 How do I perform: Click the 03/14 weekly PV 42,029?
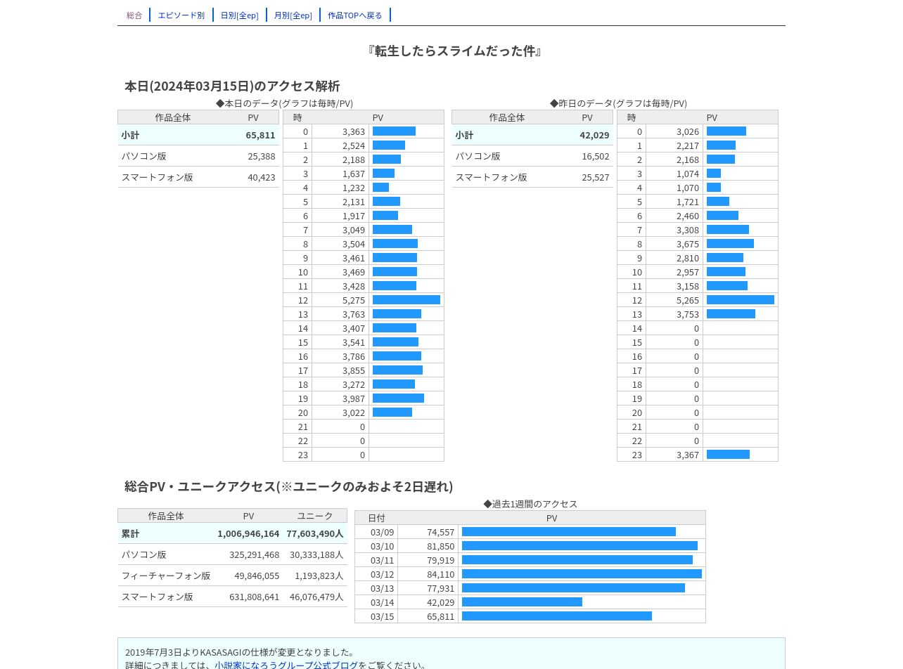tap(440, 602)
